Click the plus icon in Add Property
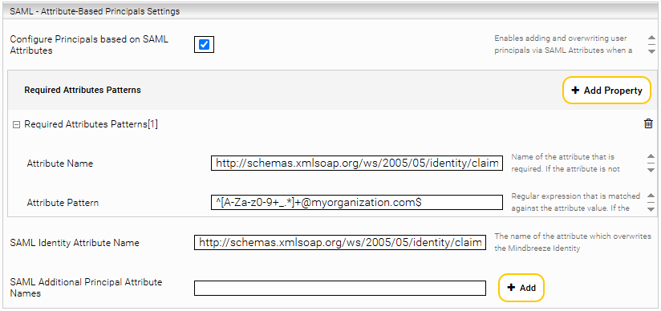This screenshot has height=311, width=661. pyautogui.click(x=575, y=91)
